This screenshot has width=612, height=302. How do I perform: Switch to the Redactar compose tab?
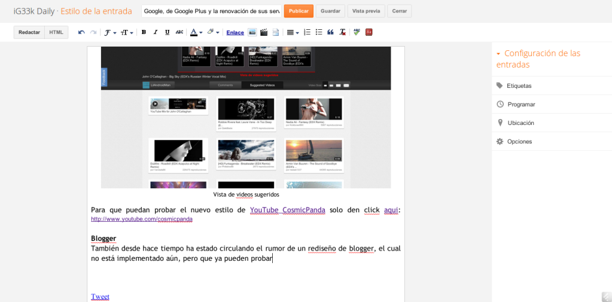click(29, 32)
